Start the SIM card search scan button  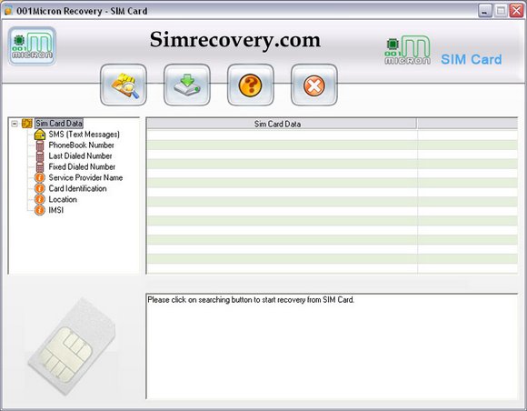[124, 85]
